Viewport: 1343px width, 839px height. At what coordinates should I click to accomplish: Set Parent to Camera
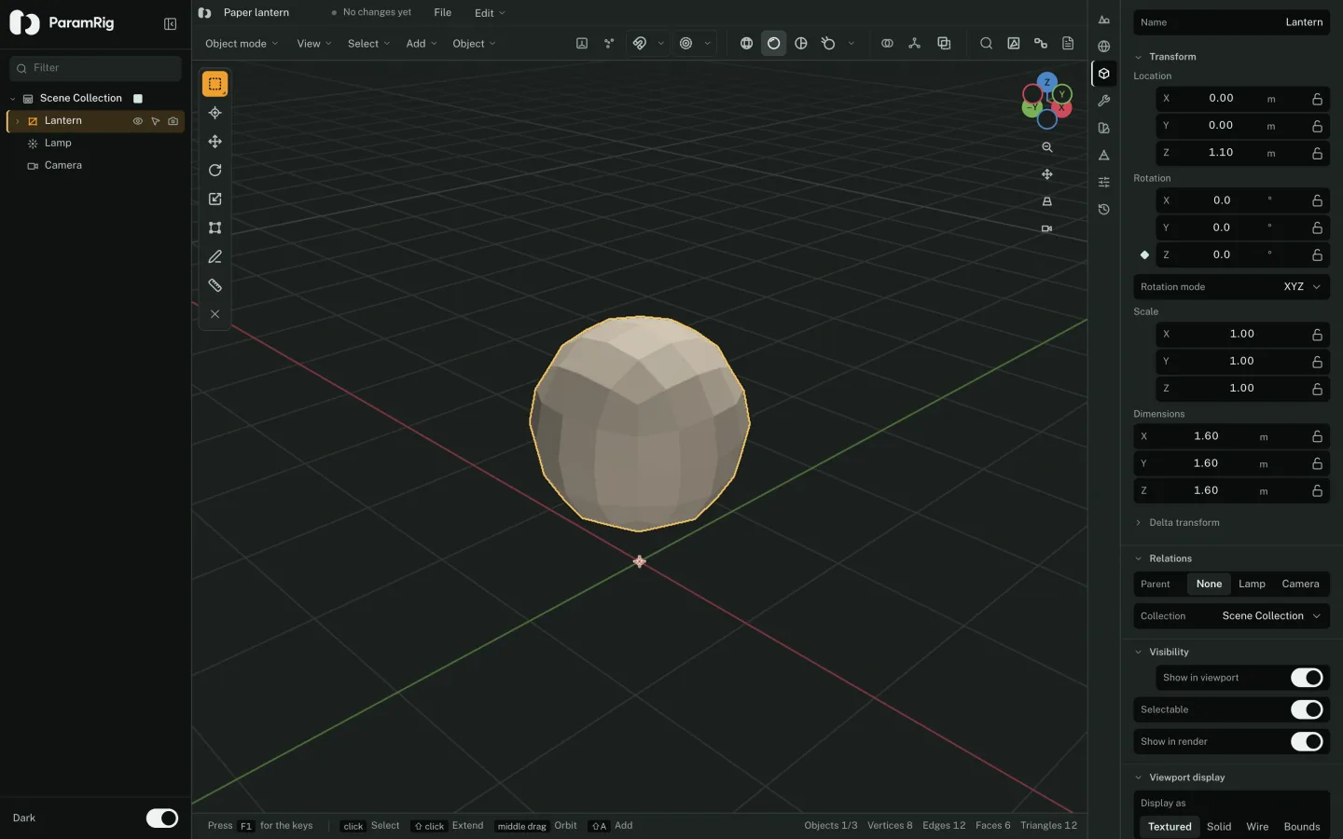pos(1300,585)
